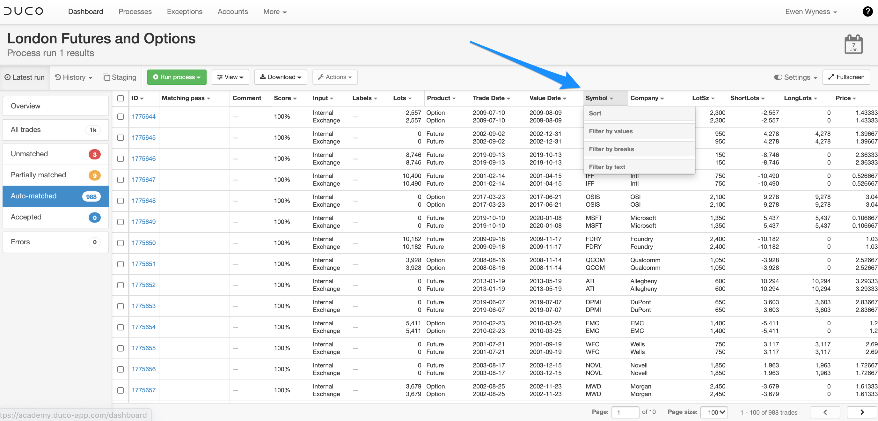Tick the checkbox for trade 1775656
The width and height of the screenshot is (878, 421).
pos(120,369)
